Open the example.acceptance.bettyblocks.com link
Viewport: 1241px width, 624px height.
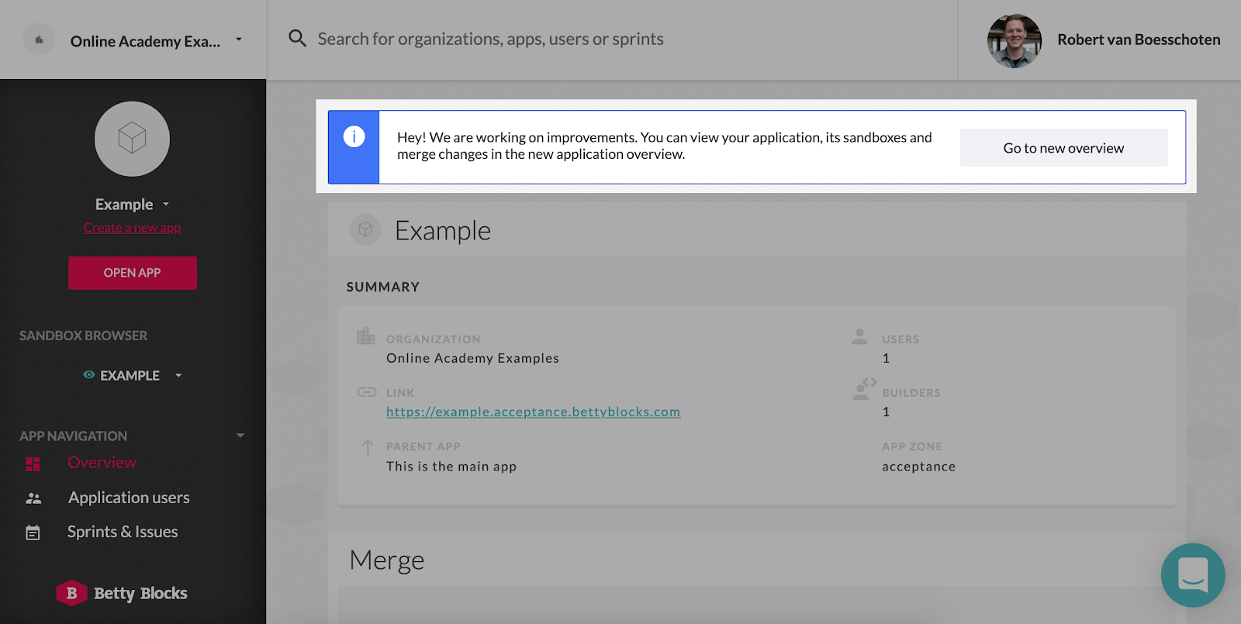[x=534, y=412]
